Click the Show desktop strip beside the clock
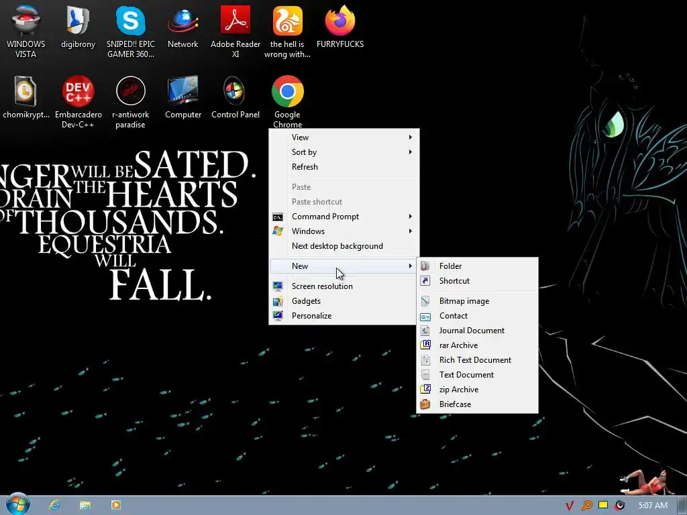 (682, 506)
